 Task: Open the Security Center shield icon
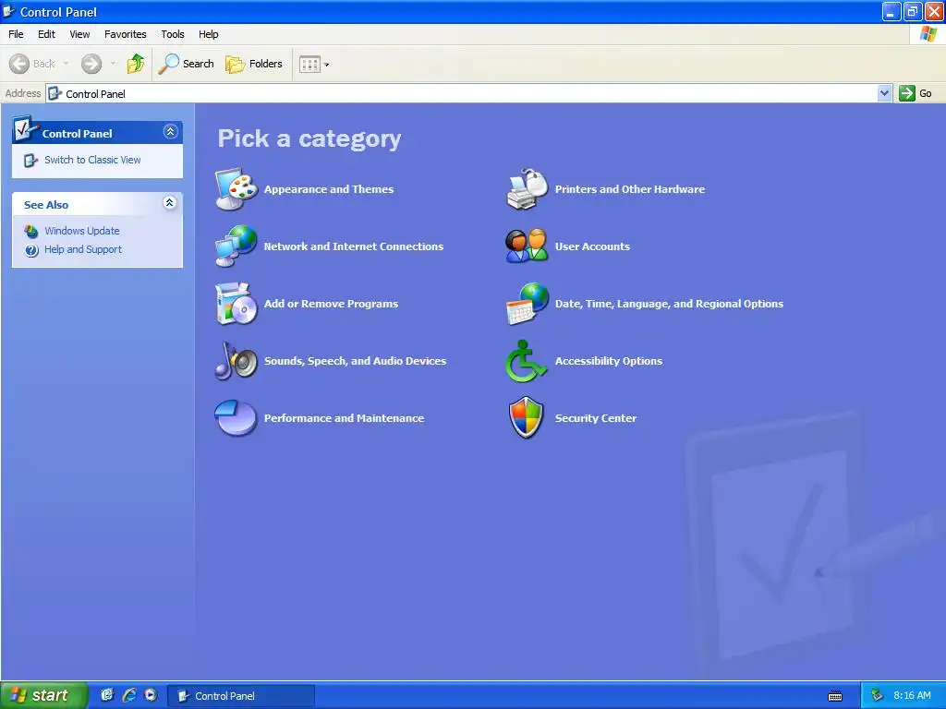[527, 417]
